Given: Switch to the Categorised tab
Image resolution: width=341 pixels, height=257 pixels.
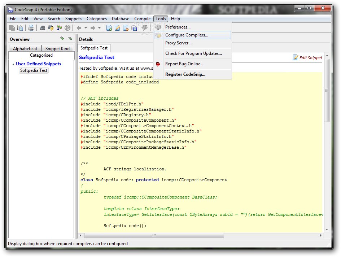Looking at the screenshot, I should 41,55.
